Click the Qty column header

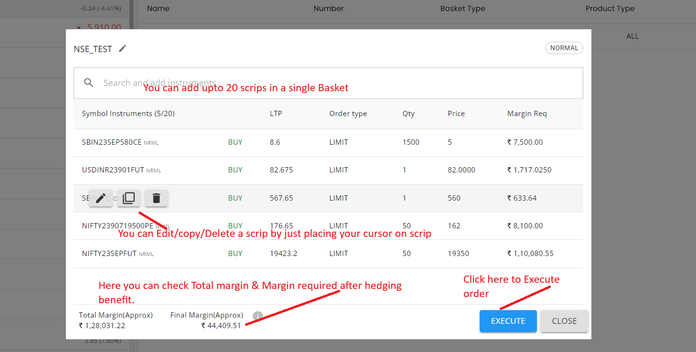408,114
